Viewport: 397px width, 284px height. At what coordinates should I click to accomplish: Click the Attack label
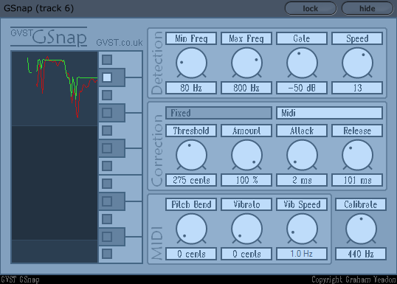302,131
